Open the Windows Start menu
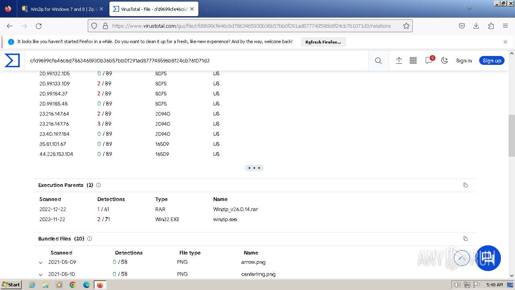 tap(11, 285)
